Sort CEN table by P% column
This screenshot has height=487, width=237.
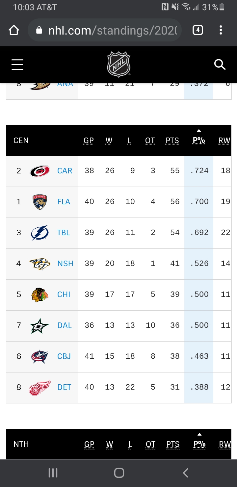click(x=199, y=141)
